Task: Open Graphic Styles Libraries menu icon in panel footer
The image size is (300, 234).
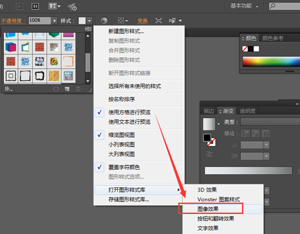Action: click(x=8, y=89)
